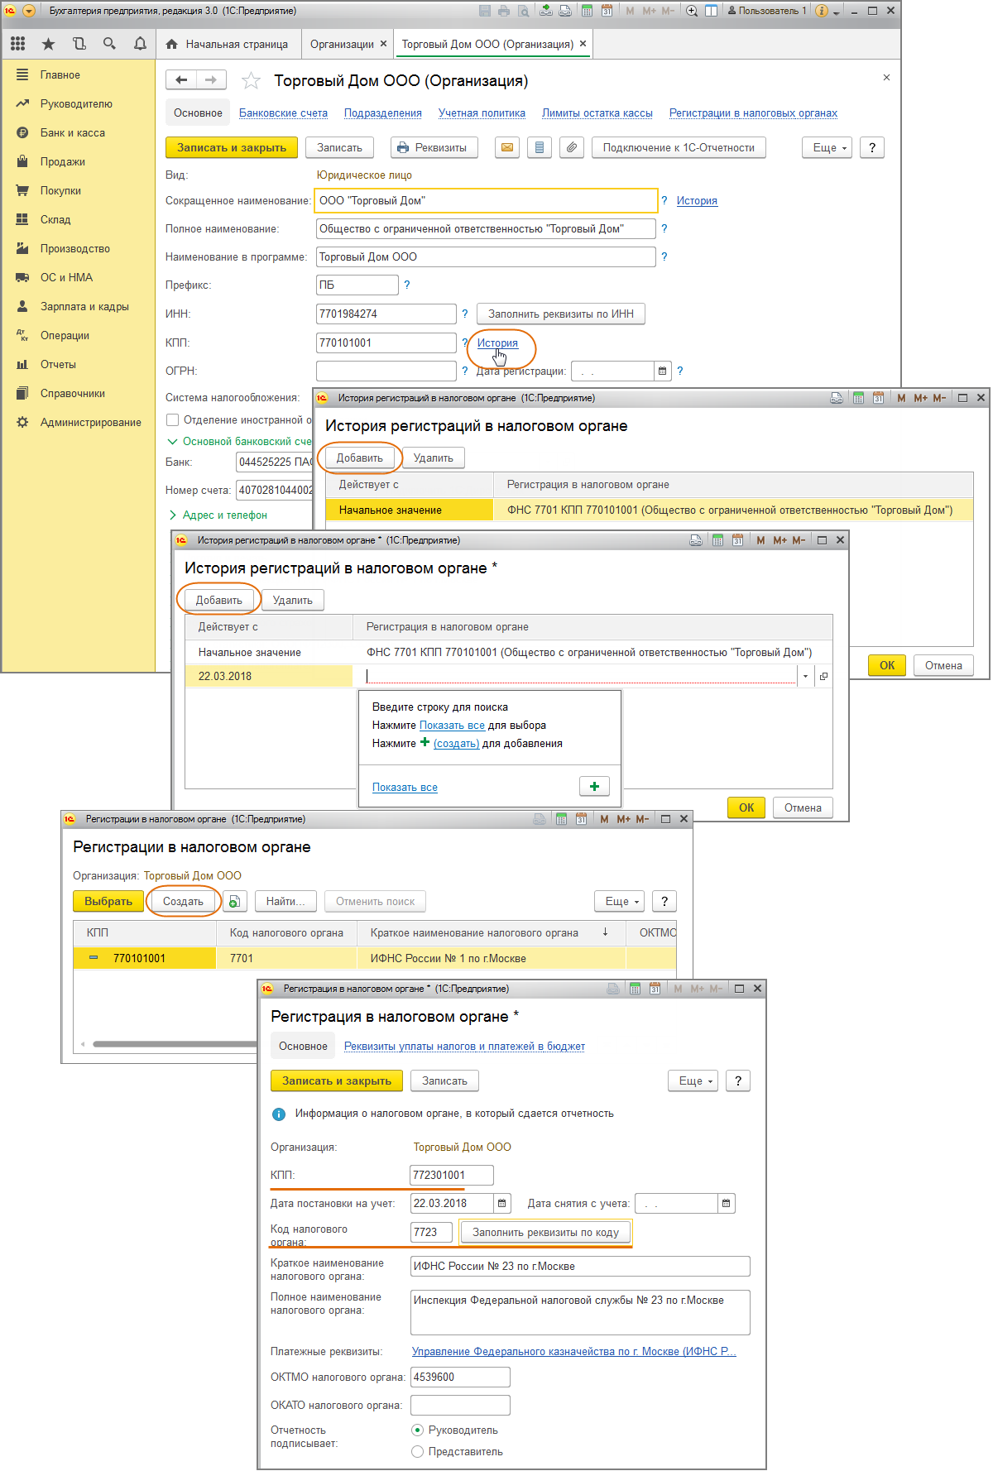Open the Еще dropdown in organization form

click(x=827, y=147)
